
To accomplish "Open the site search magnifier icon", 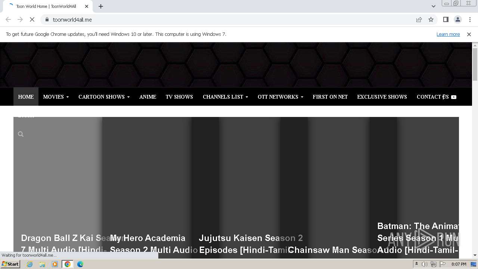I will [x=21, y=134].
